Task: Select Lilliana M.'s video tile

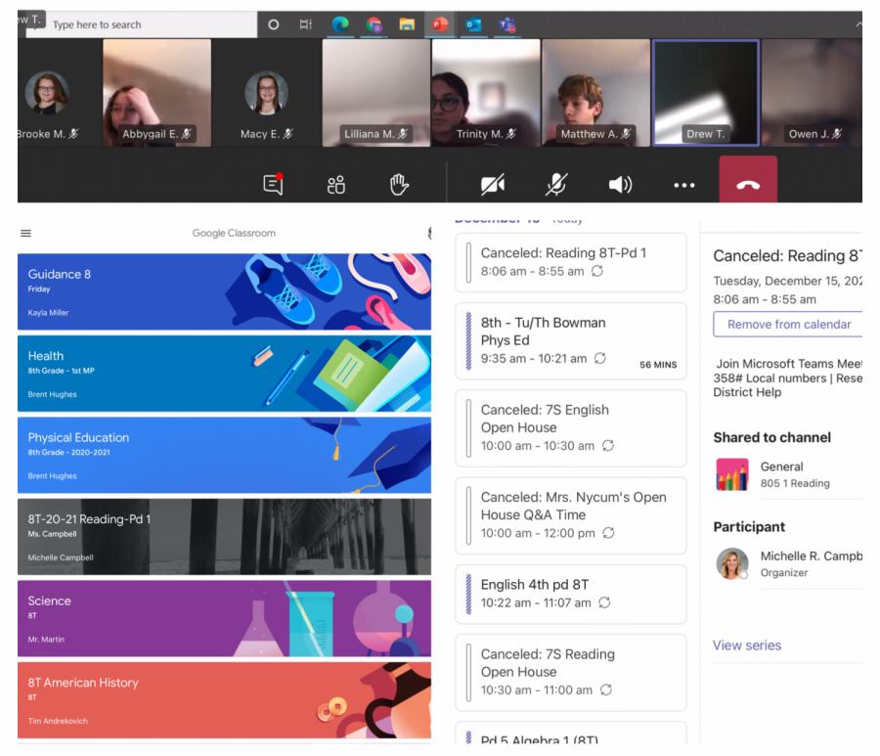Action: coord(376,93)
